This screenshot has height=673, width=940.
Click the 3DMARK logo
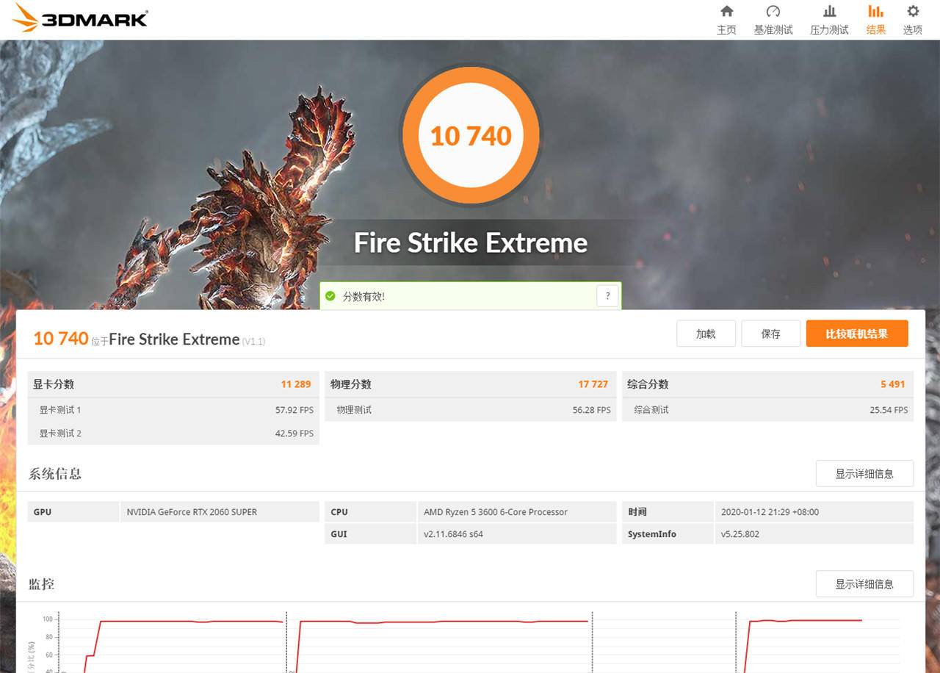point(79,18)
